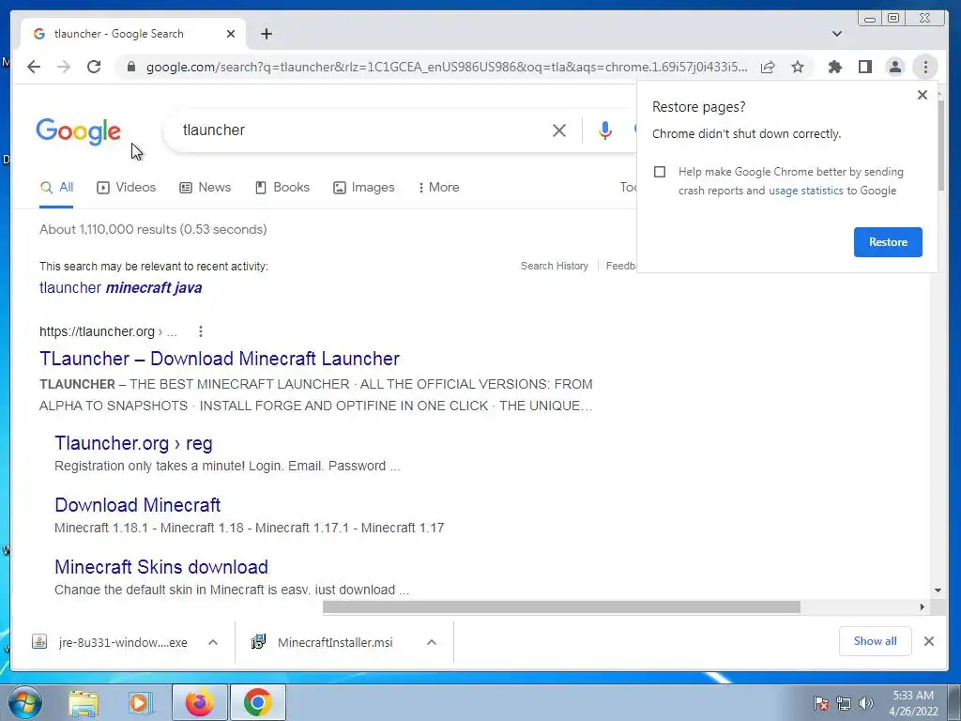Screen dimensions: 961x721
Task: Go to Google home via the logo
Action: tap(79, 131)
